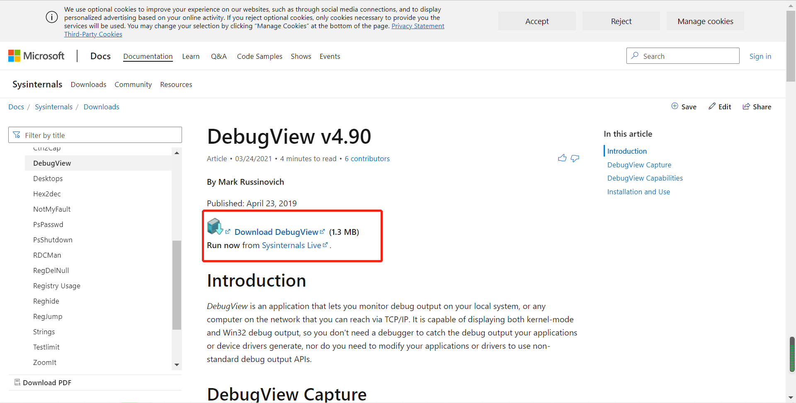Screen dimensions: 796x403
Task: Open the Manage cookies settings
Action: (x=705, y=21)
